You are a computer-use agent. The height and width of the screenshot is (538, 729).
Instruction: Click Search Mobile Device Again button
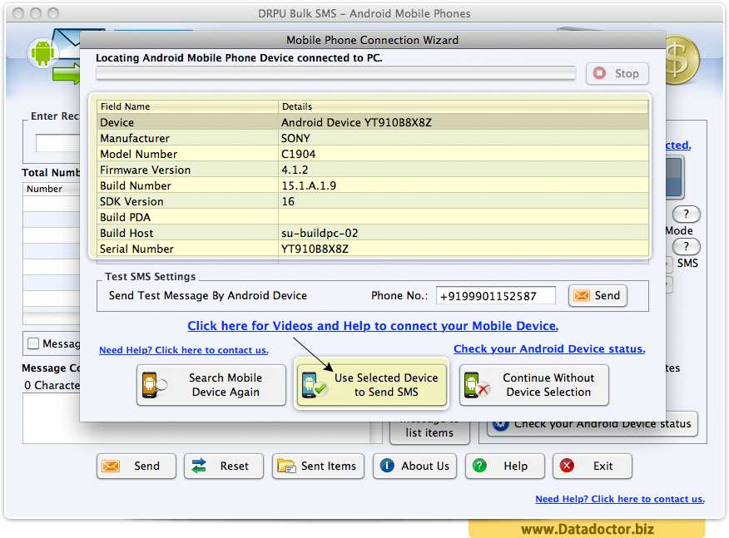point(211,385)
